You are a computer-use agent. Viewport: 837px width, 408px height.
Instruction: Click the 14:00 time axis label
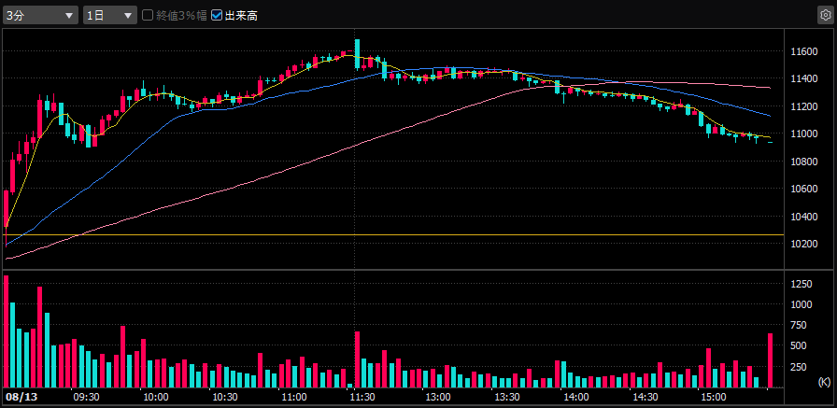coord(576,398)
